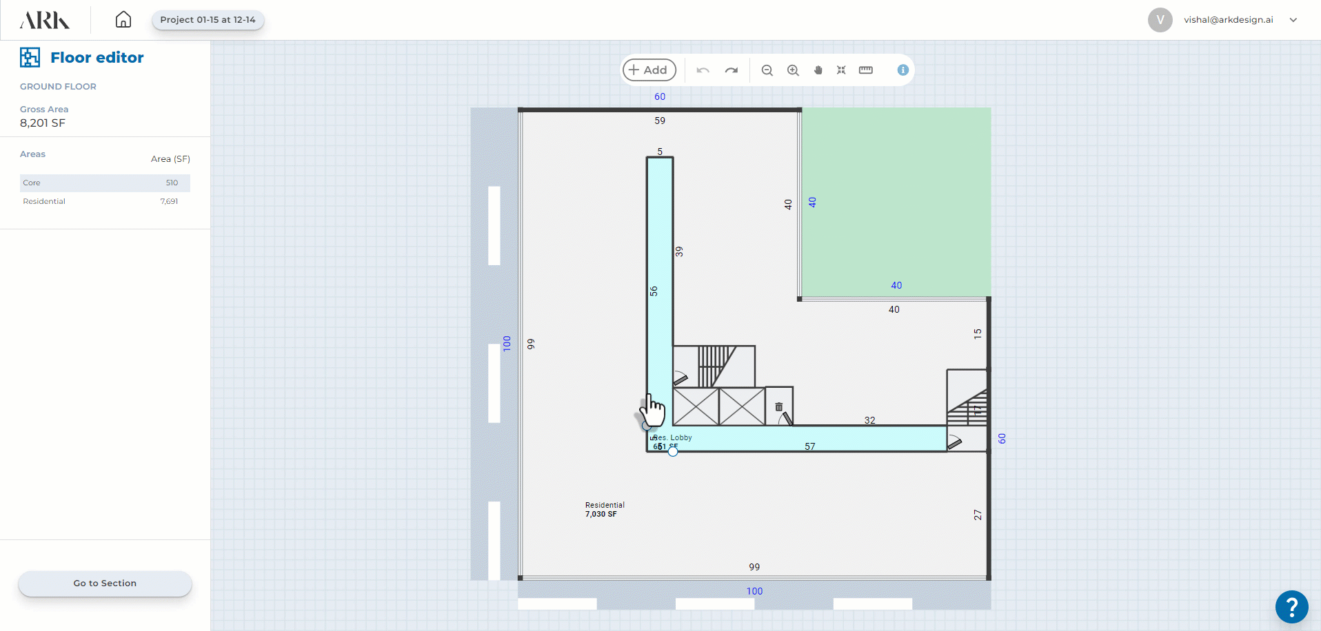
Task: Click the Add button in toolbar
Action: [649, 70]
